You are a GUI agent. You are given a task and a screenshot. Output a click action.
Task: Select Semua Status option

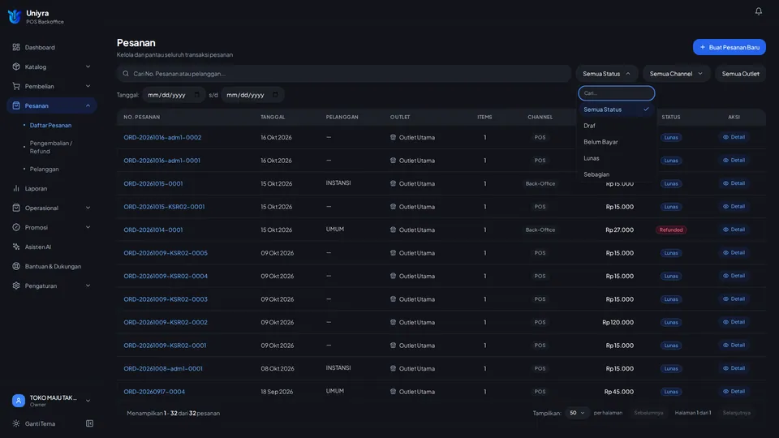[x=616, y=109]
